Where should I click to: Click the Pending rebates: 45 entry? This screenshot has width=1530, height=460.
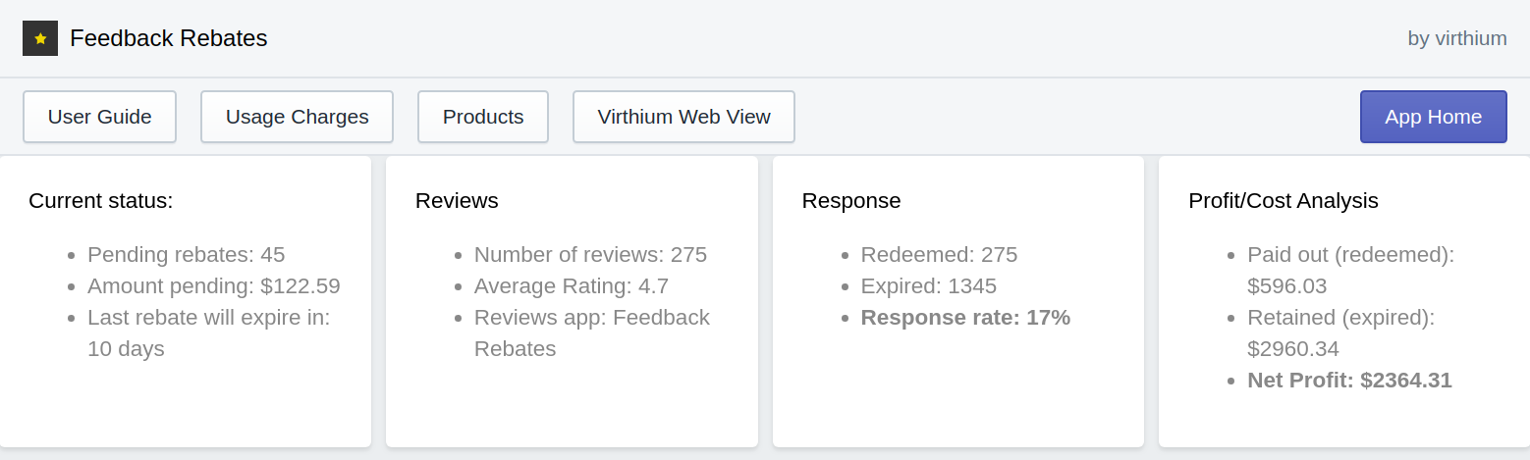click(186, 255)
